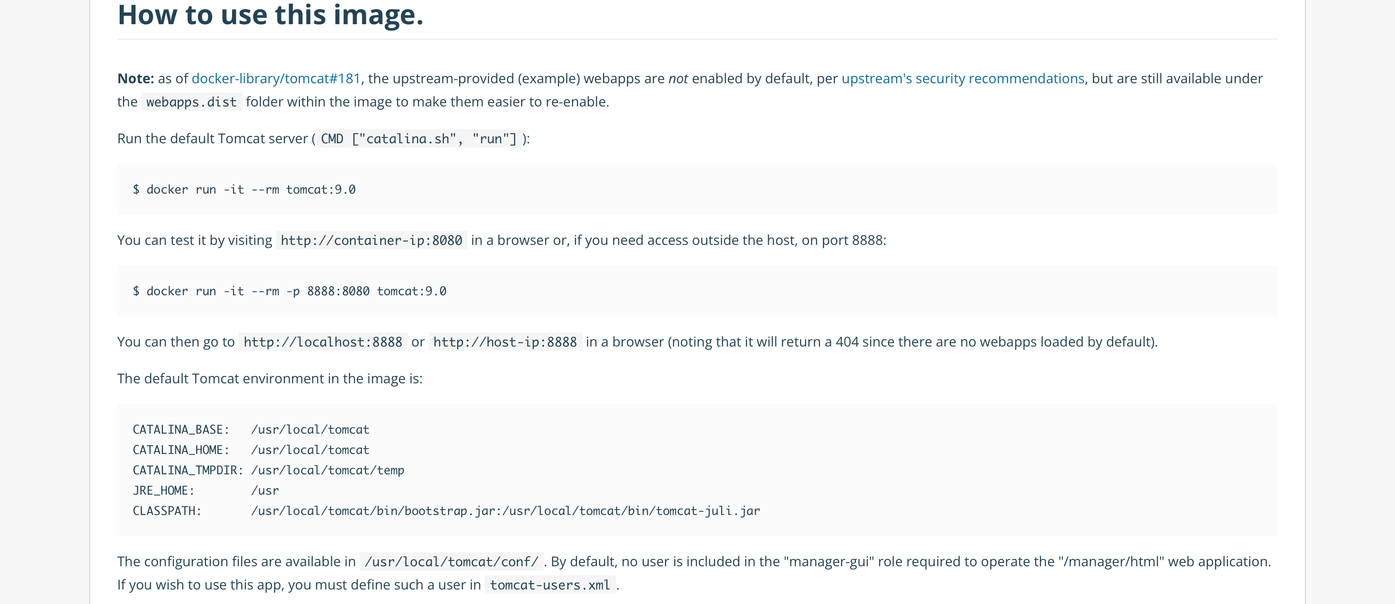1395x604 pixels.
Task: Click the webapps.dist inline code text
Action: [191, 102]
